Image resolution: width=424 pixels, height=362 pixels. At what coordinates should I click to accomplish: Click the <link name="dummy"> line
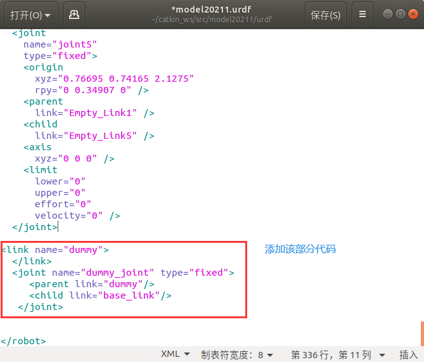[x=55, y=250]
